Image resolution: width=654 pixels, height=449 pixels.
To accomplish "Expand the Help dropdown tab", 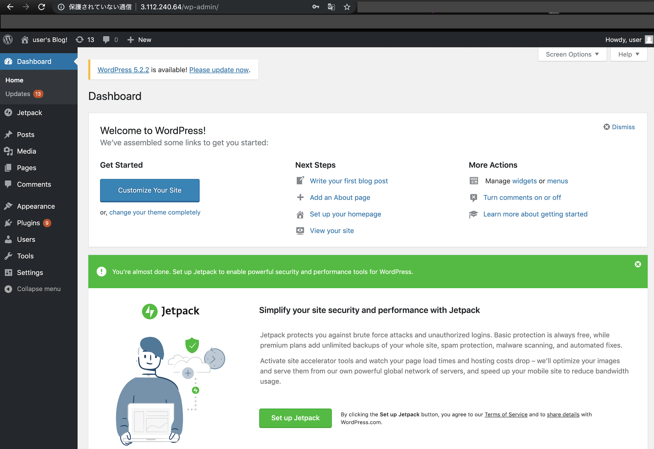I will tap(628, 54).
